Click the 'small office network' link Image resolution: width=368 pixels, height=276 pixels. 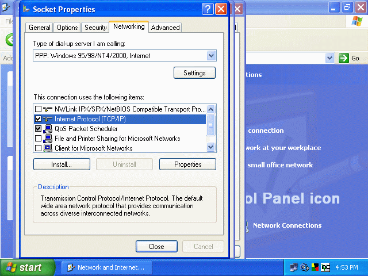[280, 165]
